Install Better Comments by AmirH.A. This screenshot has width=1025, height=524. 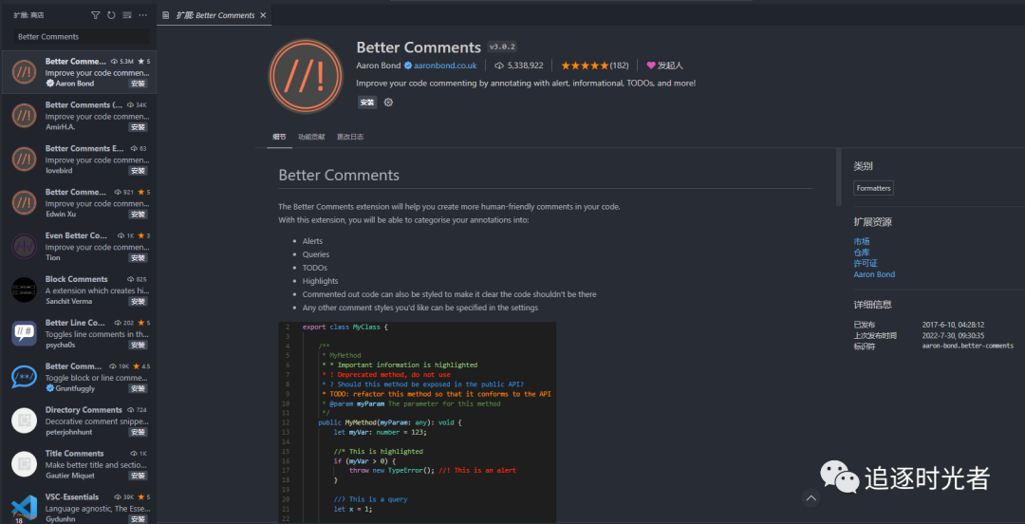click(138, 127)
